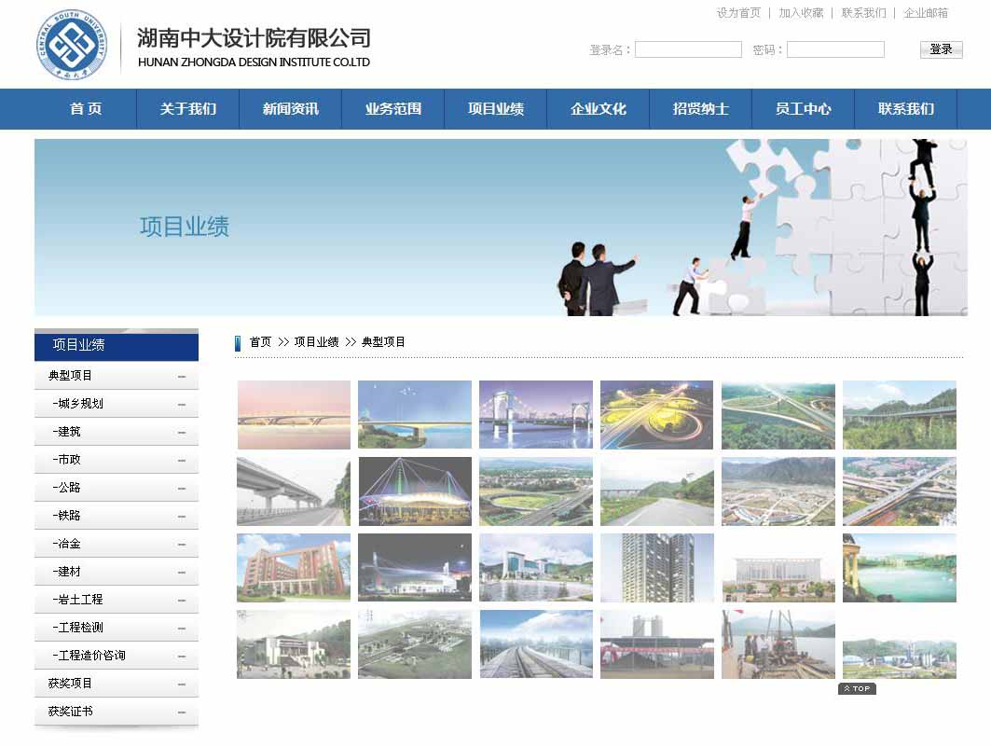Screen dimensions: 991x747
Task: Open the railway tracks thumbnail
Action: (x=536, y=644)
